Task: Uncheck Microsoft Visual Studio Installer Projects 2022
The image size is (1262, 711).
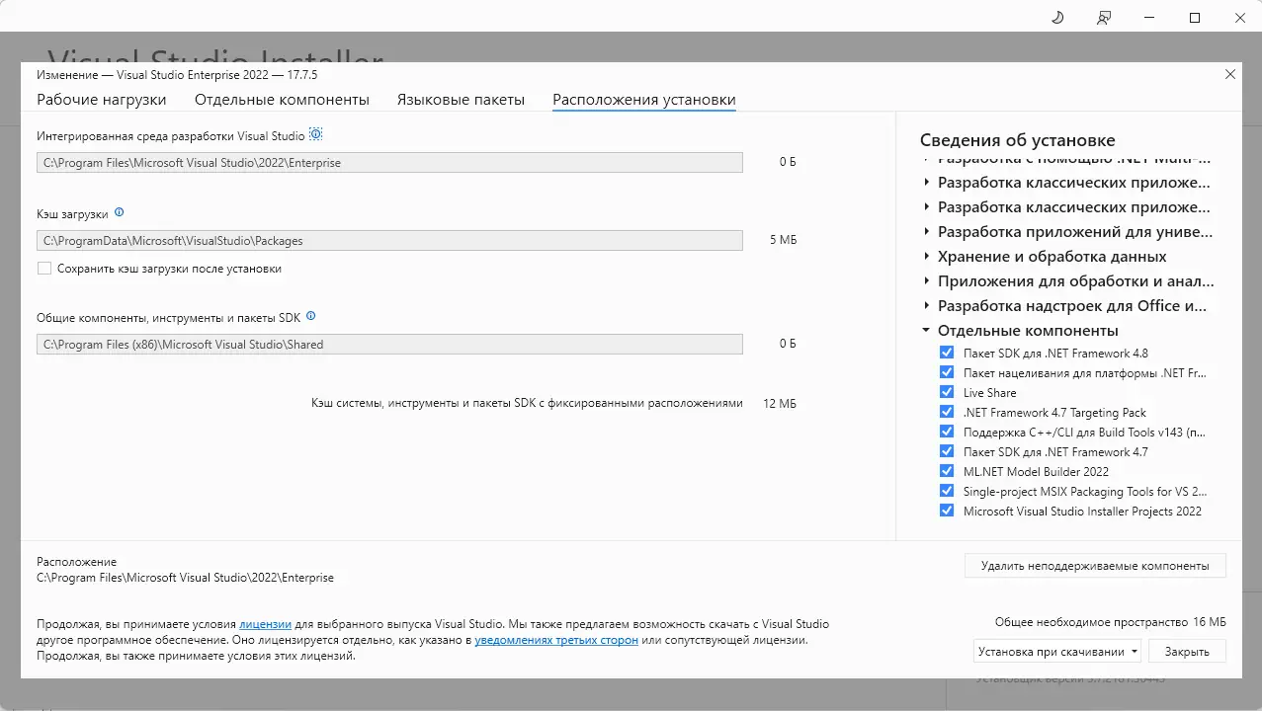Action: [x=947, y=512]
